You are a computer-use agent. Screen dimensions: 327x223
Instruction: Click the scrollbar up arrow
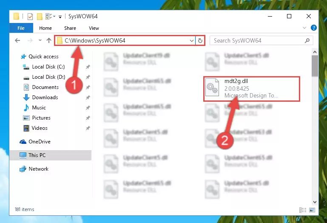click(315, 52)
